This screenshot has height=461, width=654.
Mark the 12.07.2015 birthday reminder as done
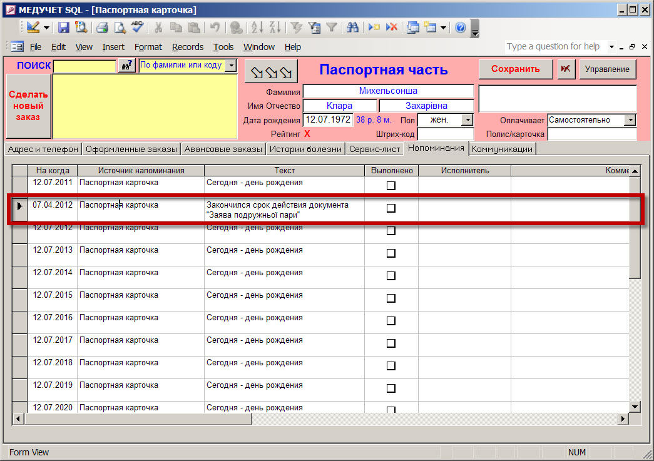[x=391, y=298]
